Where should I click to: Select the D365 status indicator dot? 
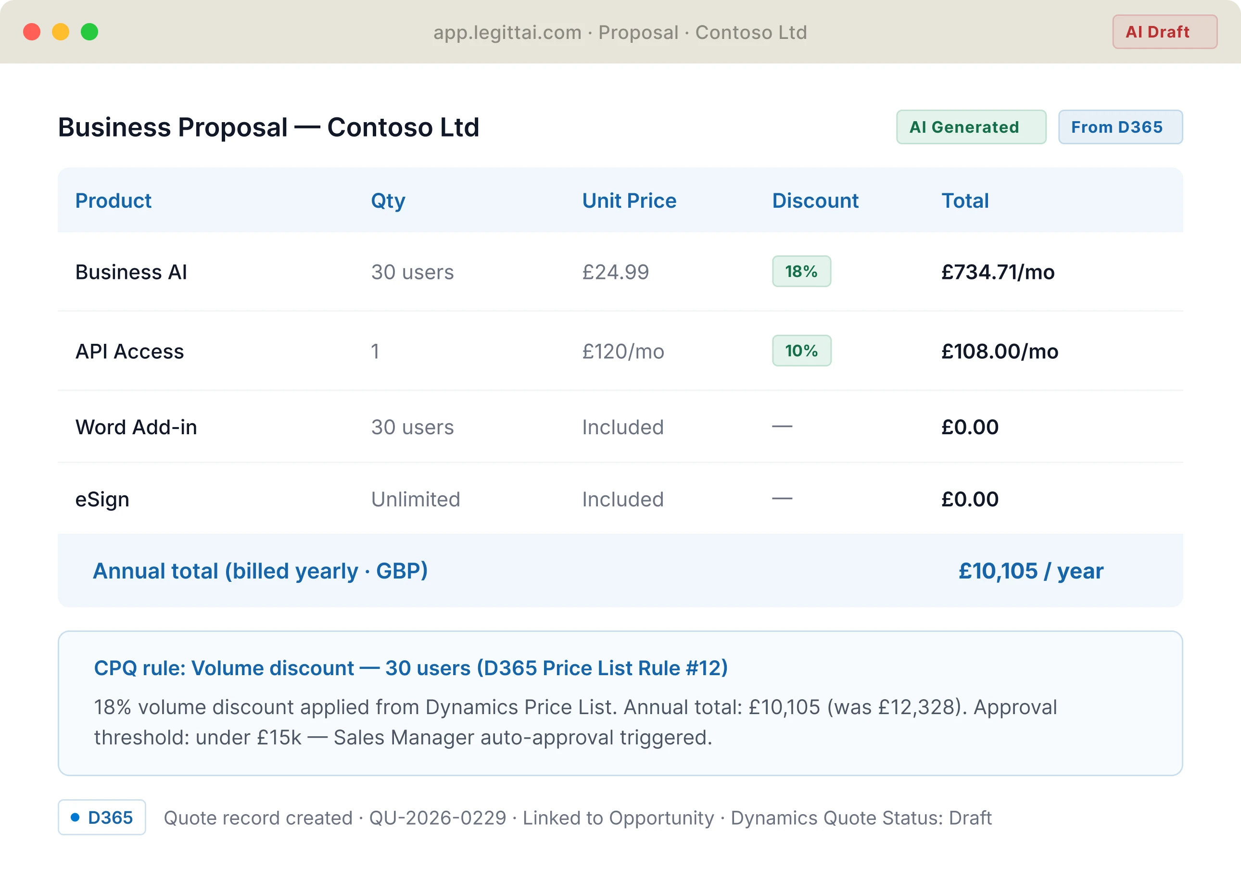coord(75,817)
